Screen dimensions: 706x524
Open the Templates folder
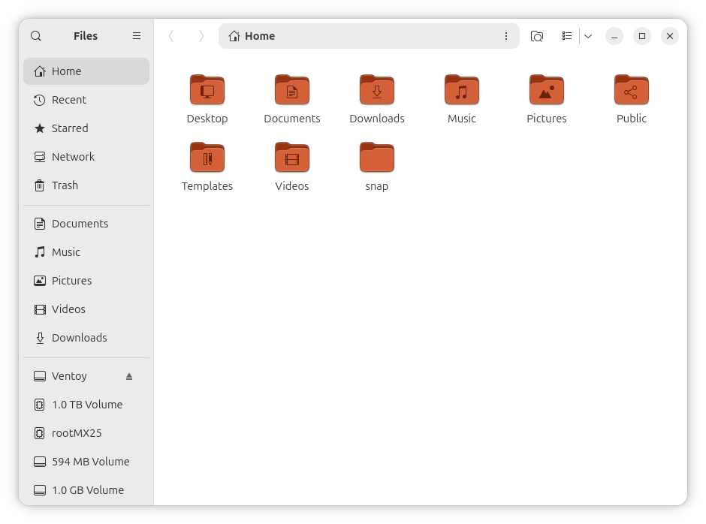click(207, 159)
